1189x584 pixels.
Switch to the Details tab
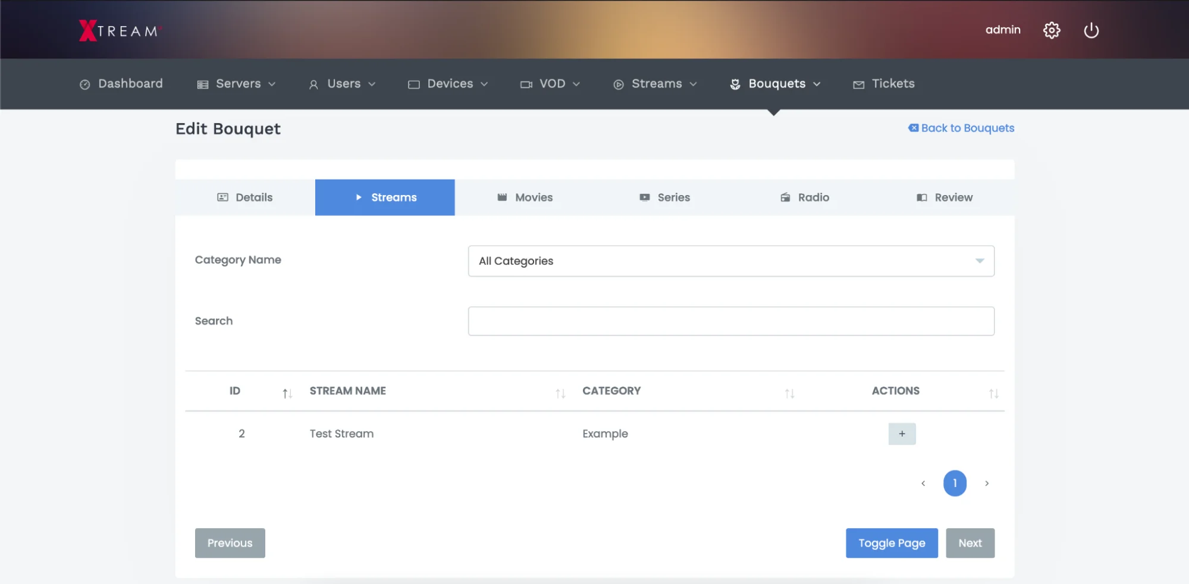click(x=245, y=197)
